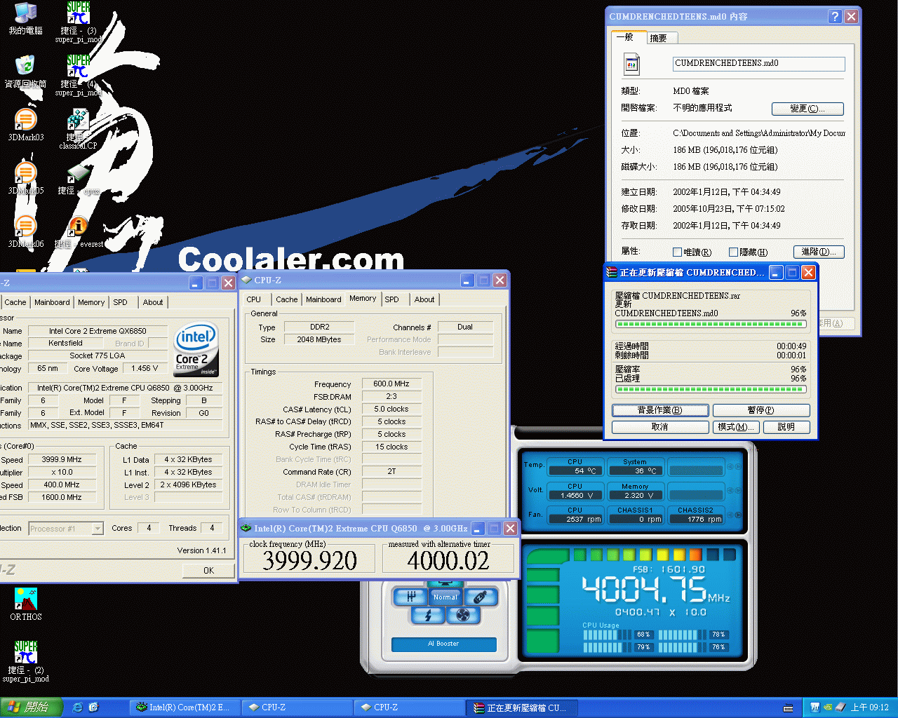This screenshot has width=898, height=718.
Task: Switch to CPU tab in front CPU-Z window
Action: [254, 299]
